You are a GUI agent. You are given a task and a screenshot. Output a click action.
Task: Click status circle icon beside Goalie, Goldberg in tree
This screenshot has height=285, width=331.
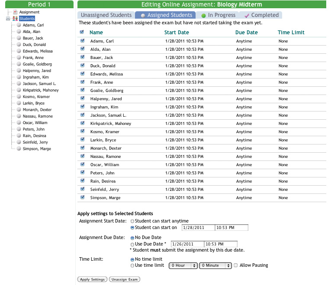(x=19, y=64)
